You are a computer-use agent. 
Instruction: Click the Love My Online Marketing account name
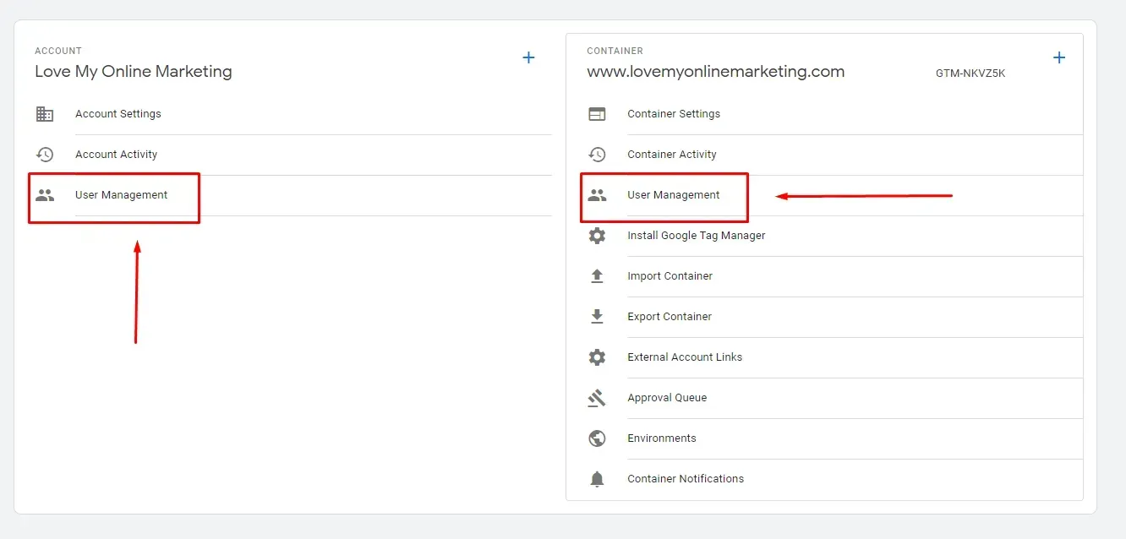pyautogui.click(x=134, y=72)
